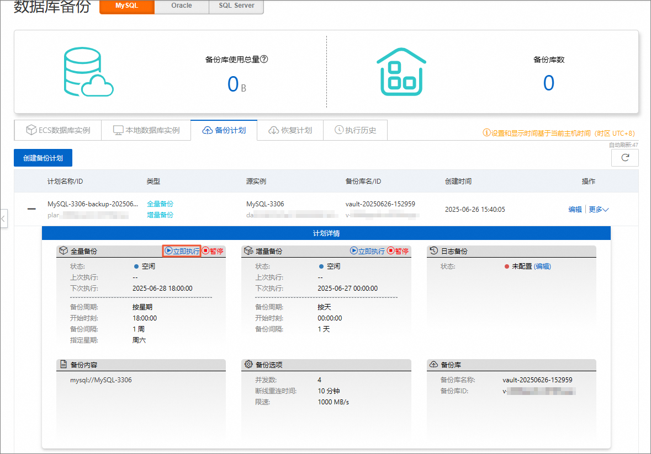Click the 计划名称/ID column header
The image size is (651, 454).
click(65, 181)
